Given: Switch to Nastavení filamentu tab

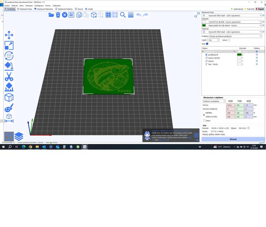Looking at the screenshot, I should coord(44,9).
